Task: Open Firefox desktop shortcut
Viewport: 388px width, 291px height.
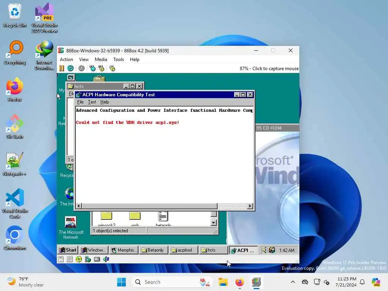Action: point(15,90)
